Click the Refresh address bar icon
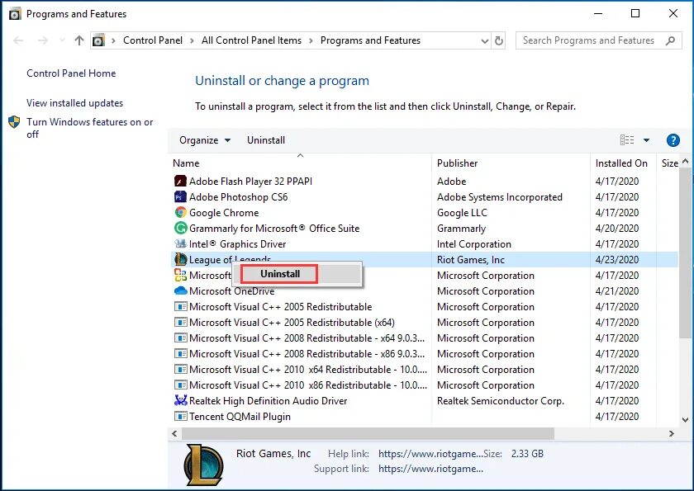The height and width of the screenshot is (491, 694). [x=499, y=40]
